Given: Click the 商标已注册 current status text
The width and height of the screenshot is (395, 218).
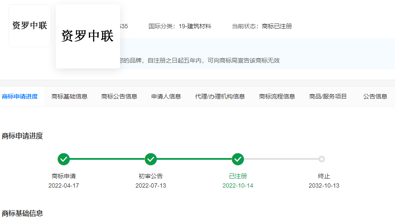Looking at the screenshot, I should coord(277,26).
